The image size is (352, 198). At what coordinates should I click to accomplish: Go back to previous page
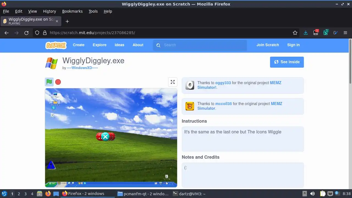(7, 33)
